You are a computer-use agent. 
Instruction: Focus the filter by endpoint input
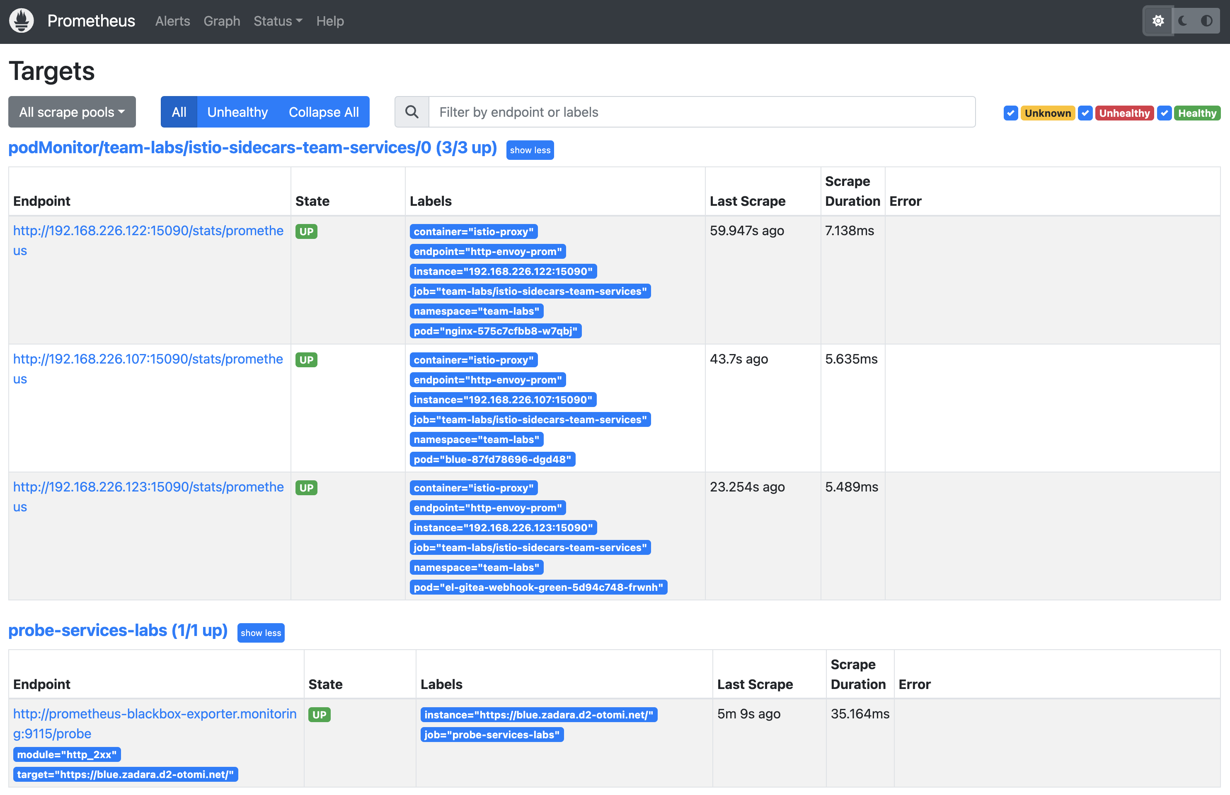point(702,111)
